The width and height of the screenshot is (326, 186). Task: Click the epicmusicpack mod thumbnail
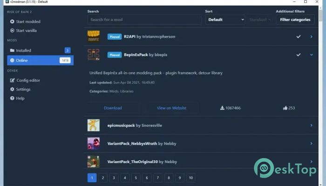point(93,125)
